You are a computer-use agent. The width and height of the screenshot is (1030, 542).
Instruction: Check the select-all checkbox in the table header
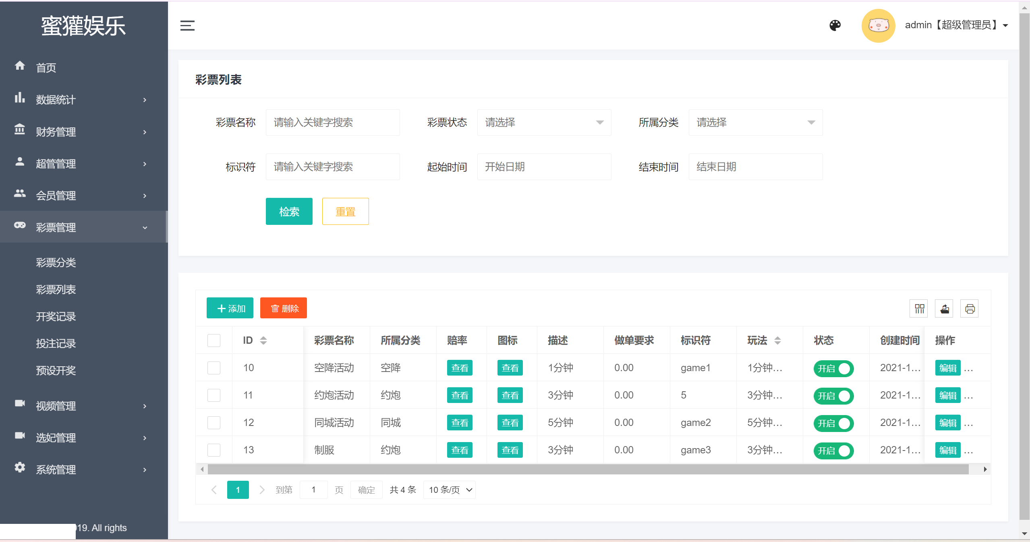point(214,341)
